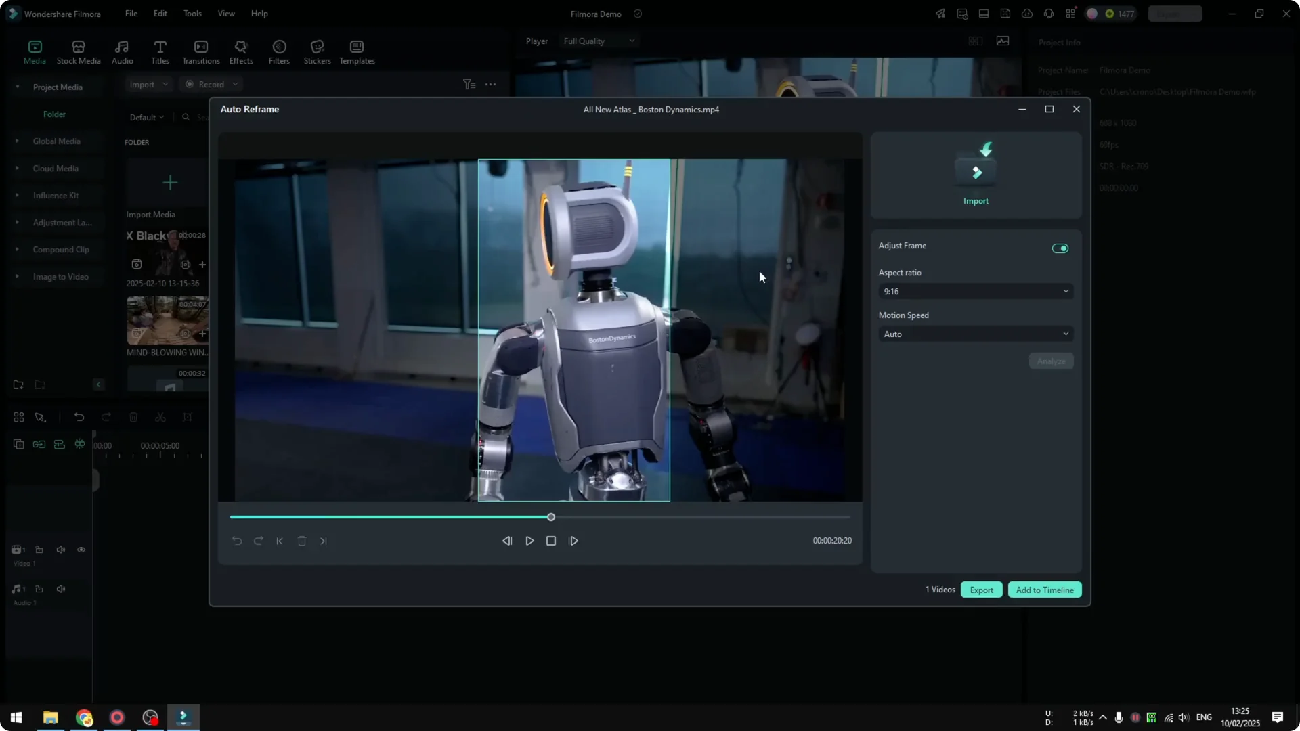Jump to next keyframe in Auto Reframe

click(324, 541)
